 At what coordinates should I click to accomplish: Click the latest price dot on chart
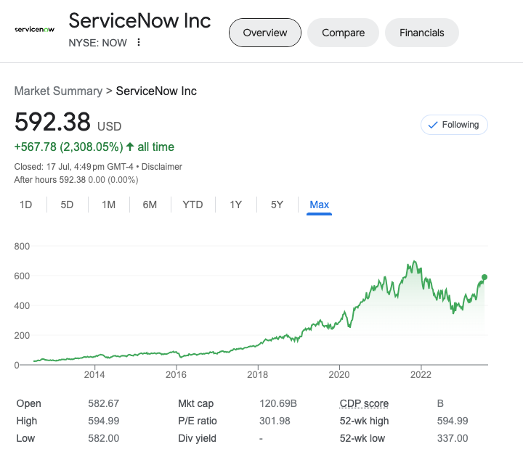pos(485,277)
